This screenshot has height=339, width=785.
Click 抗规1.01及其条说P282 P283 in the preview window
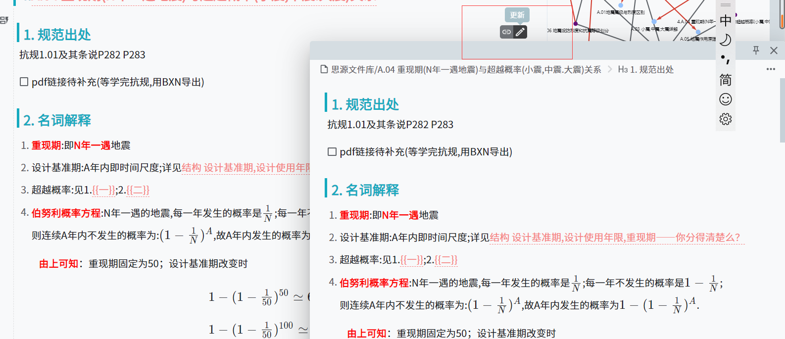[x=391, y=125]
